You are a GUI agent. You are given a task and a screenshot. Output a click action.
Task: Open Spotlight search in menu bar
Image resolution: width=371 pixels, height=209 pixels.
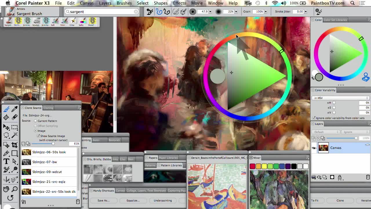click(x=352, y=3)
